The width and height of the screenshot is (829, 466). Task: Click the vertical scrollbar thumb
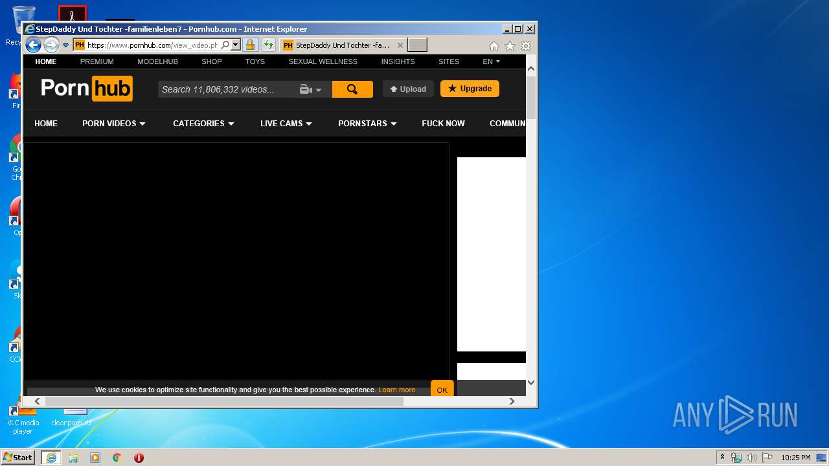[x=531, y=98]
